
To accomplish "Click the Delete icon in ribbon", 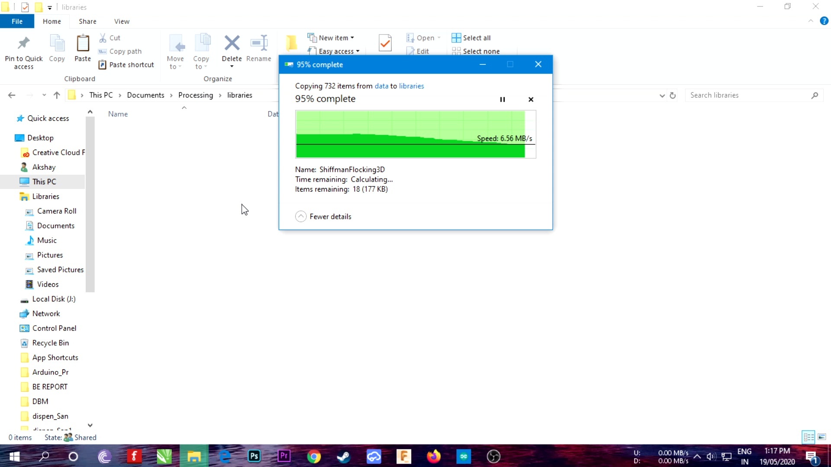I will click(x=232, y=43).
